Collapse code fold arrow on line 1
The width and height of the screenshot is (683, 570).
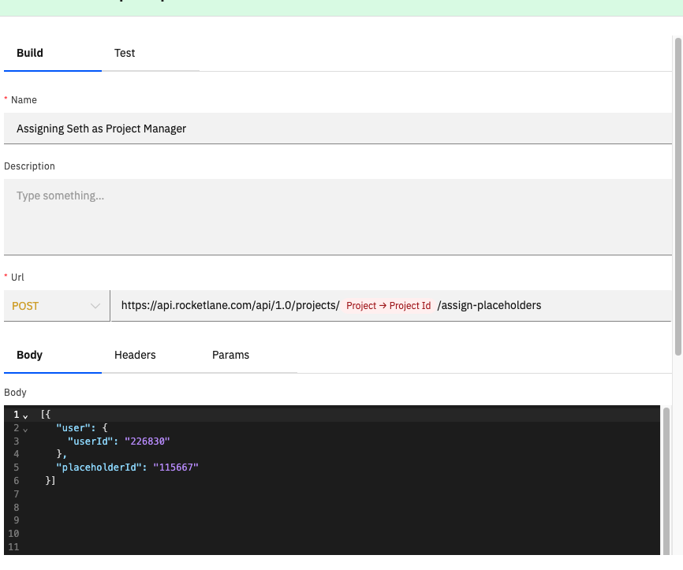[25, 417]
